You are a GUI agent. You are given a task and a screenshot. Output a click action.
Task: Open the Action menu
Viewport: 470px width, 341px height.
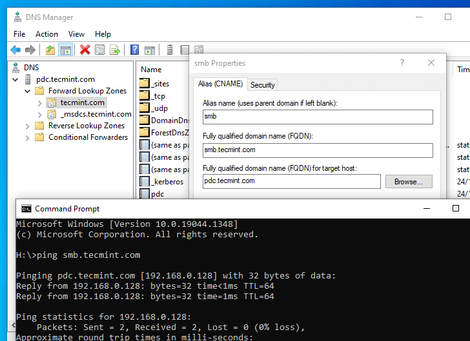[x=46, y=34]
